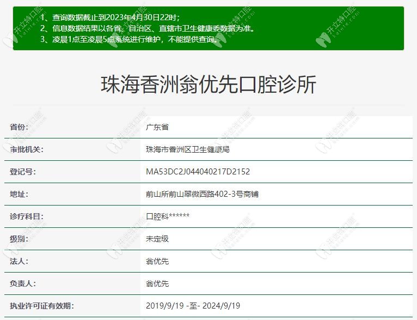
Task: Click the notice line about 卫生健康委数据为准
Action: pyautogui.click(x=148, y=28)
